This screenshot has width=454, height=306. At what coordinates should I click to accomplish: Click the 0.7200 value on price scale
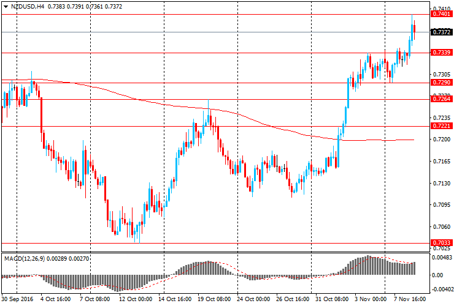click(x=441, y=140)
